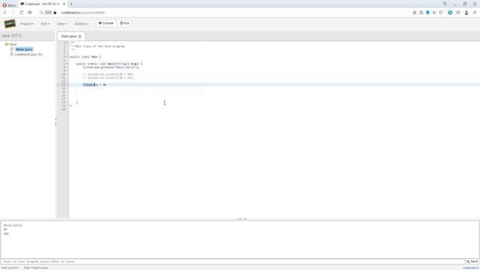Click the site security padlock icon

point(55,13)
